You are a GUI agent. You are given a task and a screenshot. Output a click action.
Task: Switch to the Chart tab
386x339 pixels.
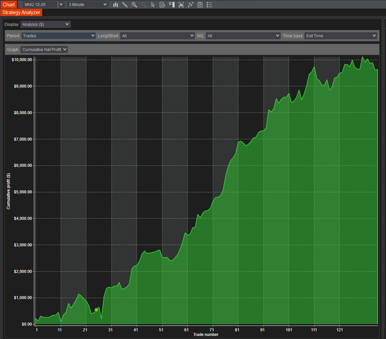(8, 5)
